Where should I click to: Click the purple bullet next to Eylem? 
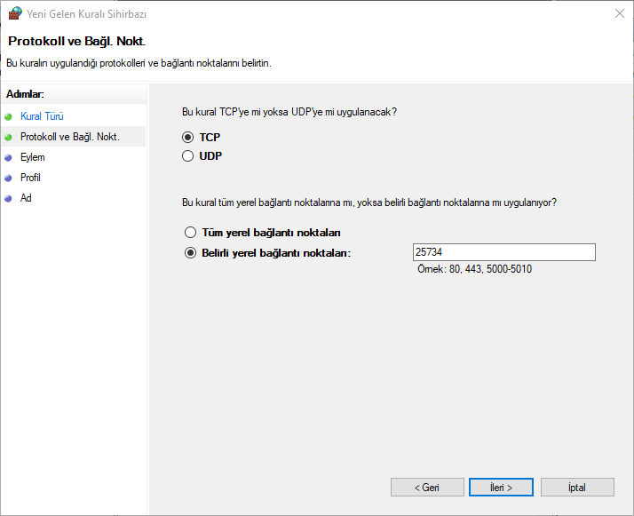(9, 157)
